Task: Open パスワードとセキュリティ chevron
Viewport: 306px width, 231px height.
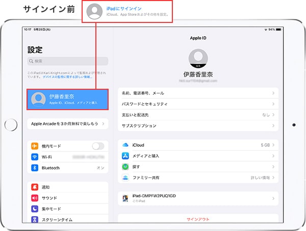Action: [273, 104]
